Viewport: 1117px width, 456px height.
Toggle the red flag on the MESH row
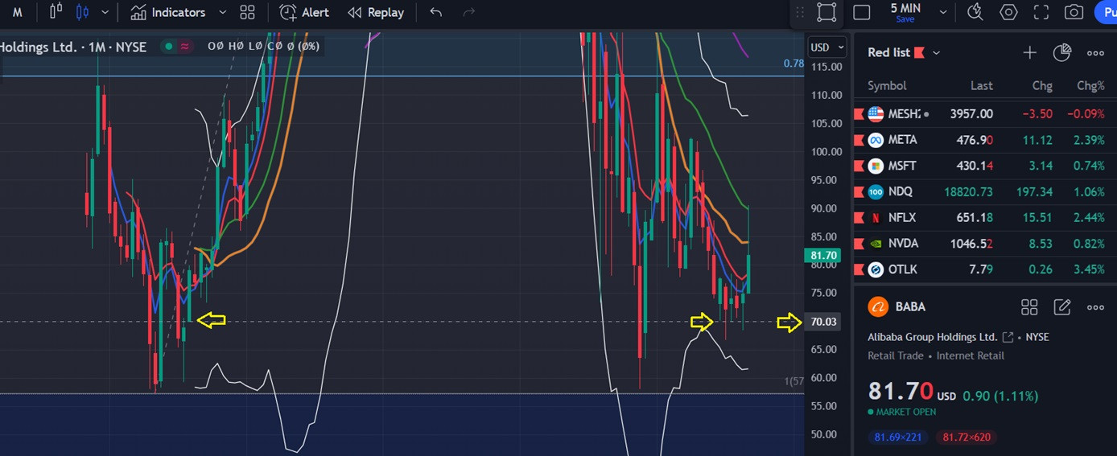pyautogui.click(x=858, y=114)
